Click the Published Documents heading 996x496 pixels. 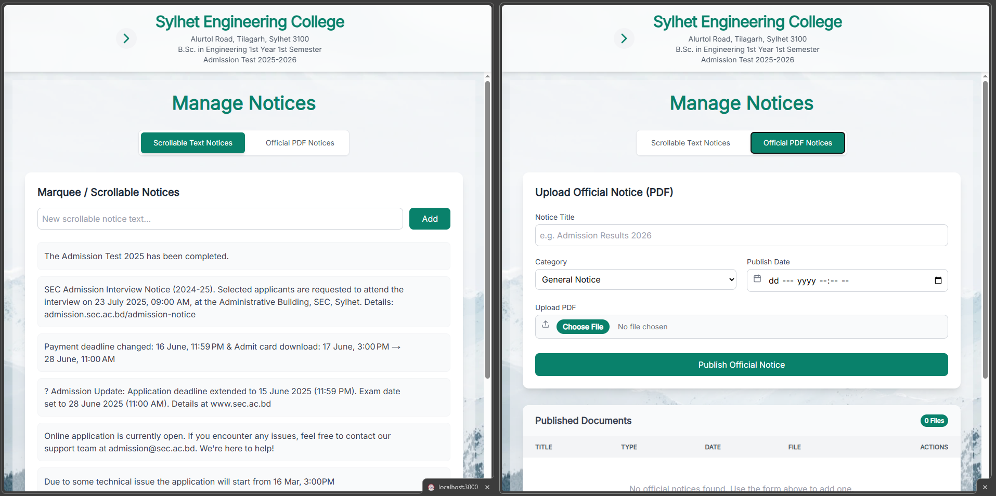583,421
